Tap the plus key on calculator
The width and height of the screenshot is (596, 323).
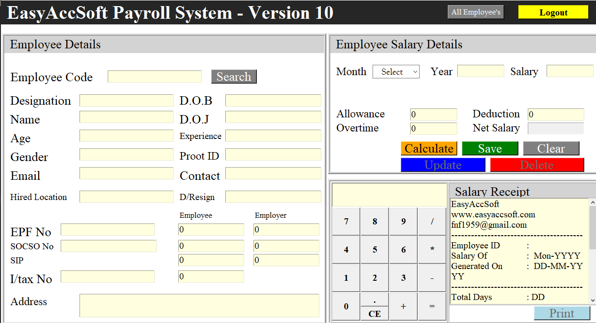[x=404, y=306]
